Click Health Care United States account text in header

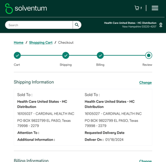(130, 23)
